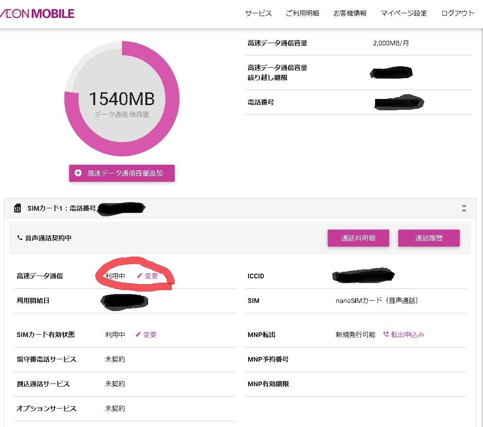Screen dimensions: 483x427
Task: Click the 2,000MB/月 capacity value
Action: (391, 43)
